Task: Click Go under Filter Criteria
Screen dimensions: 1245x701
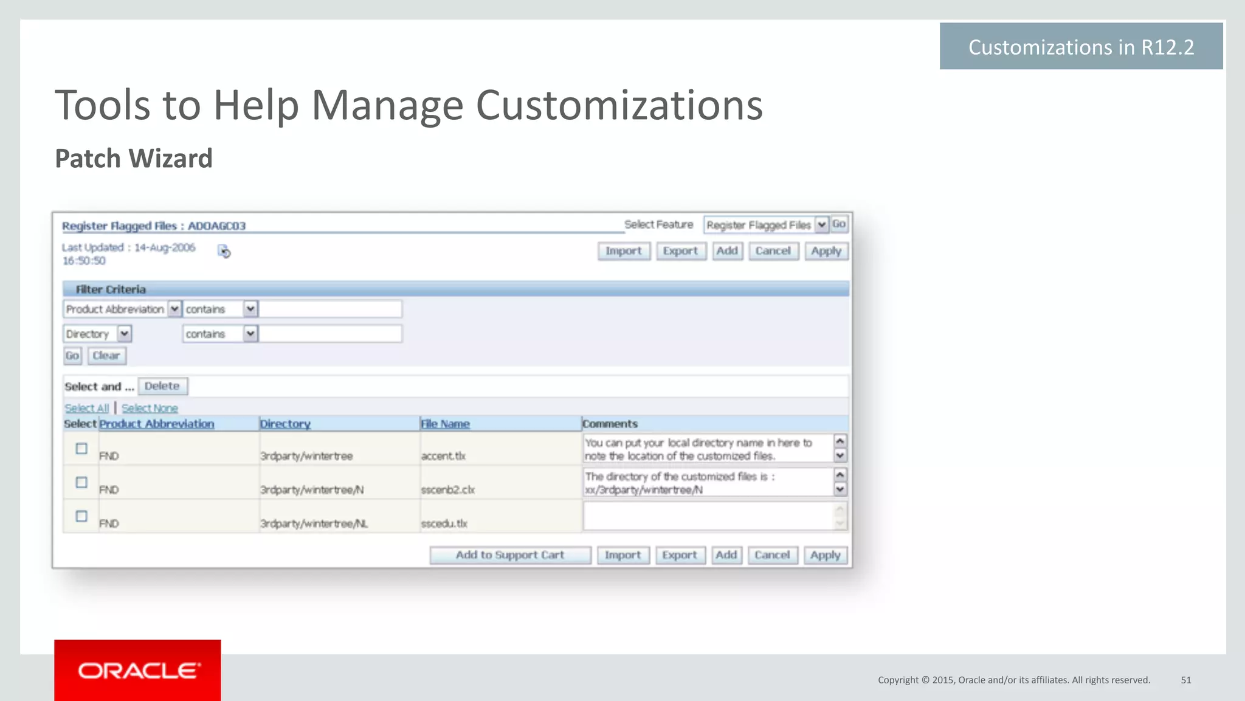Action: coord(72,356)
